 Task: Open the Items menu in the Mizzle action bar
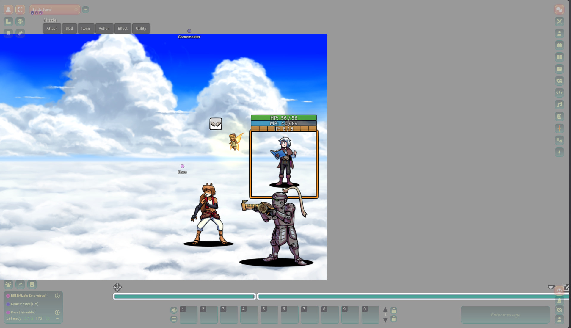pos(86,29)
